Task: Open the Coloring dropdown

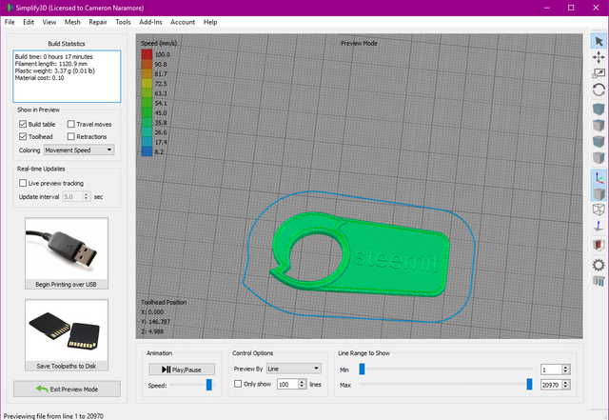Action: pos(79,150)
